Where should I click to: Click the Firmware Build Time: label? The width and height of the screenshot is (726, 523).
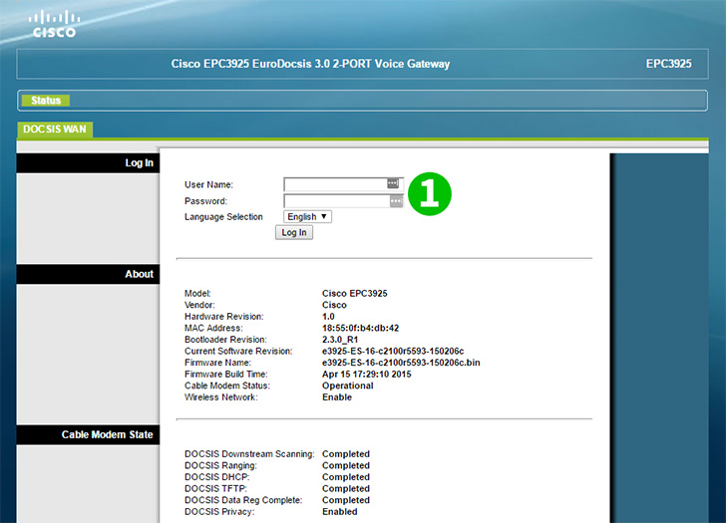(x=226, y=375)
